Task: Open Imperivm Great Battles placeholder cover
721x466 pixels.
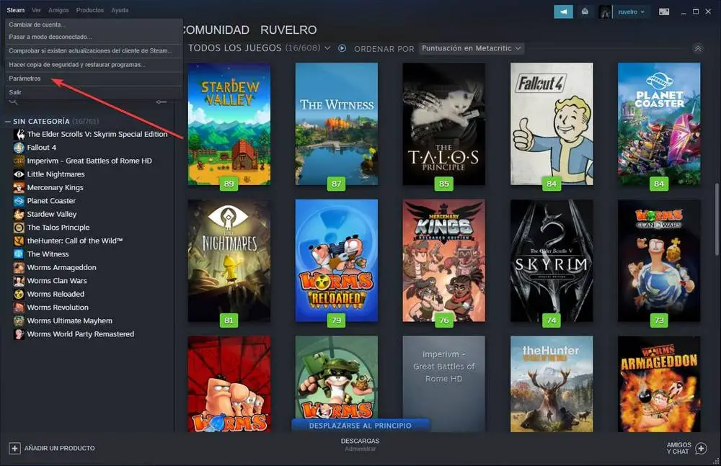Action: pyautogui.click(x=443, y=384)
